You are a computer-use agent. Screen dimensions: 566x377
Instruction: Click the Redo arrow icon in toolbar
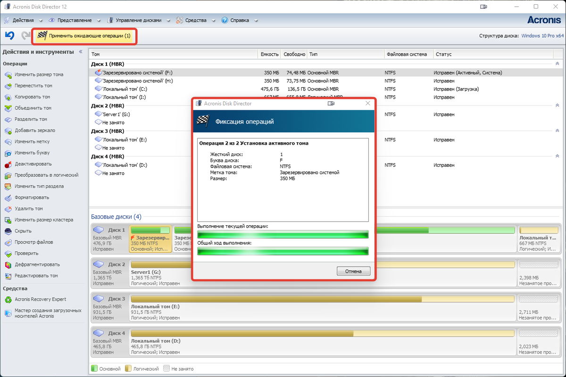(25, 36)
